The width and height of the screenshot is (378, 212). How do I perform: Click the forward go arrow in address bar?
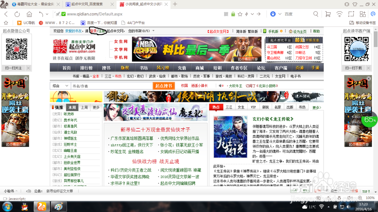pos(259,14)
